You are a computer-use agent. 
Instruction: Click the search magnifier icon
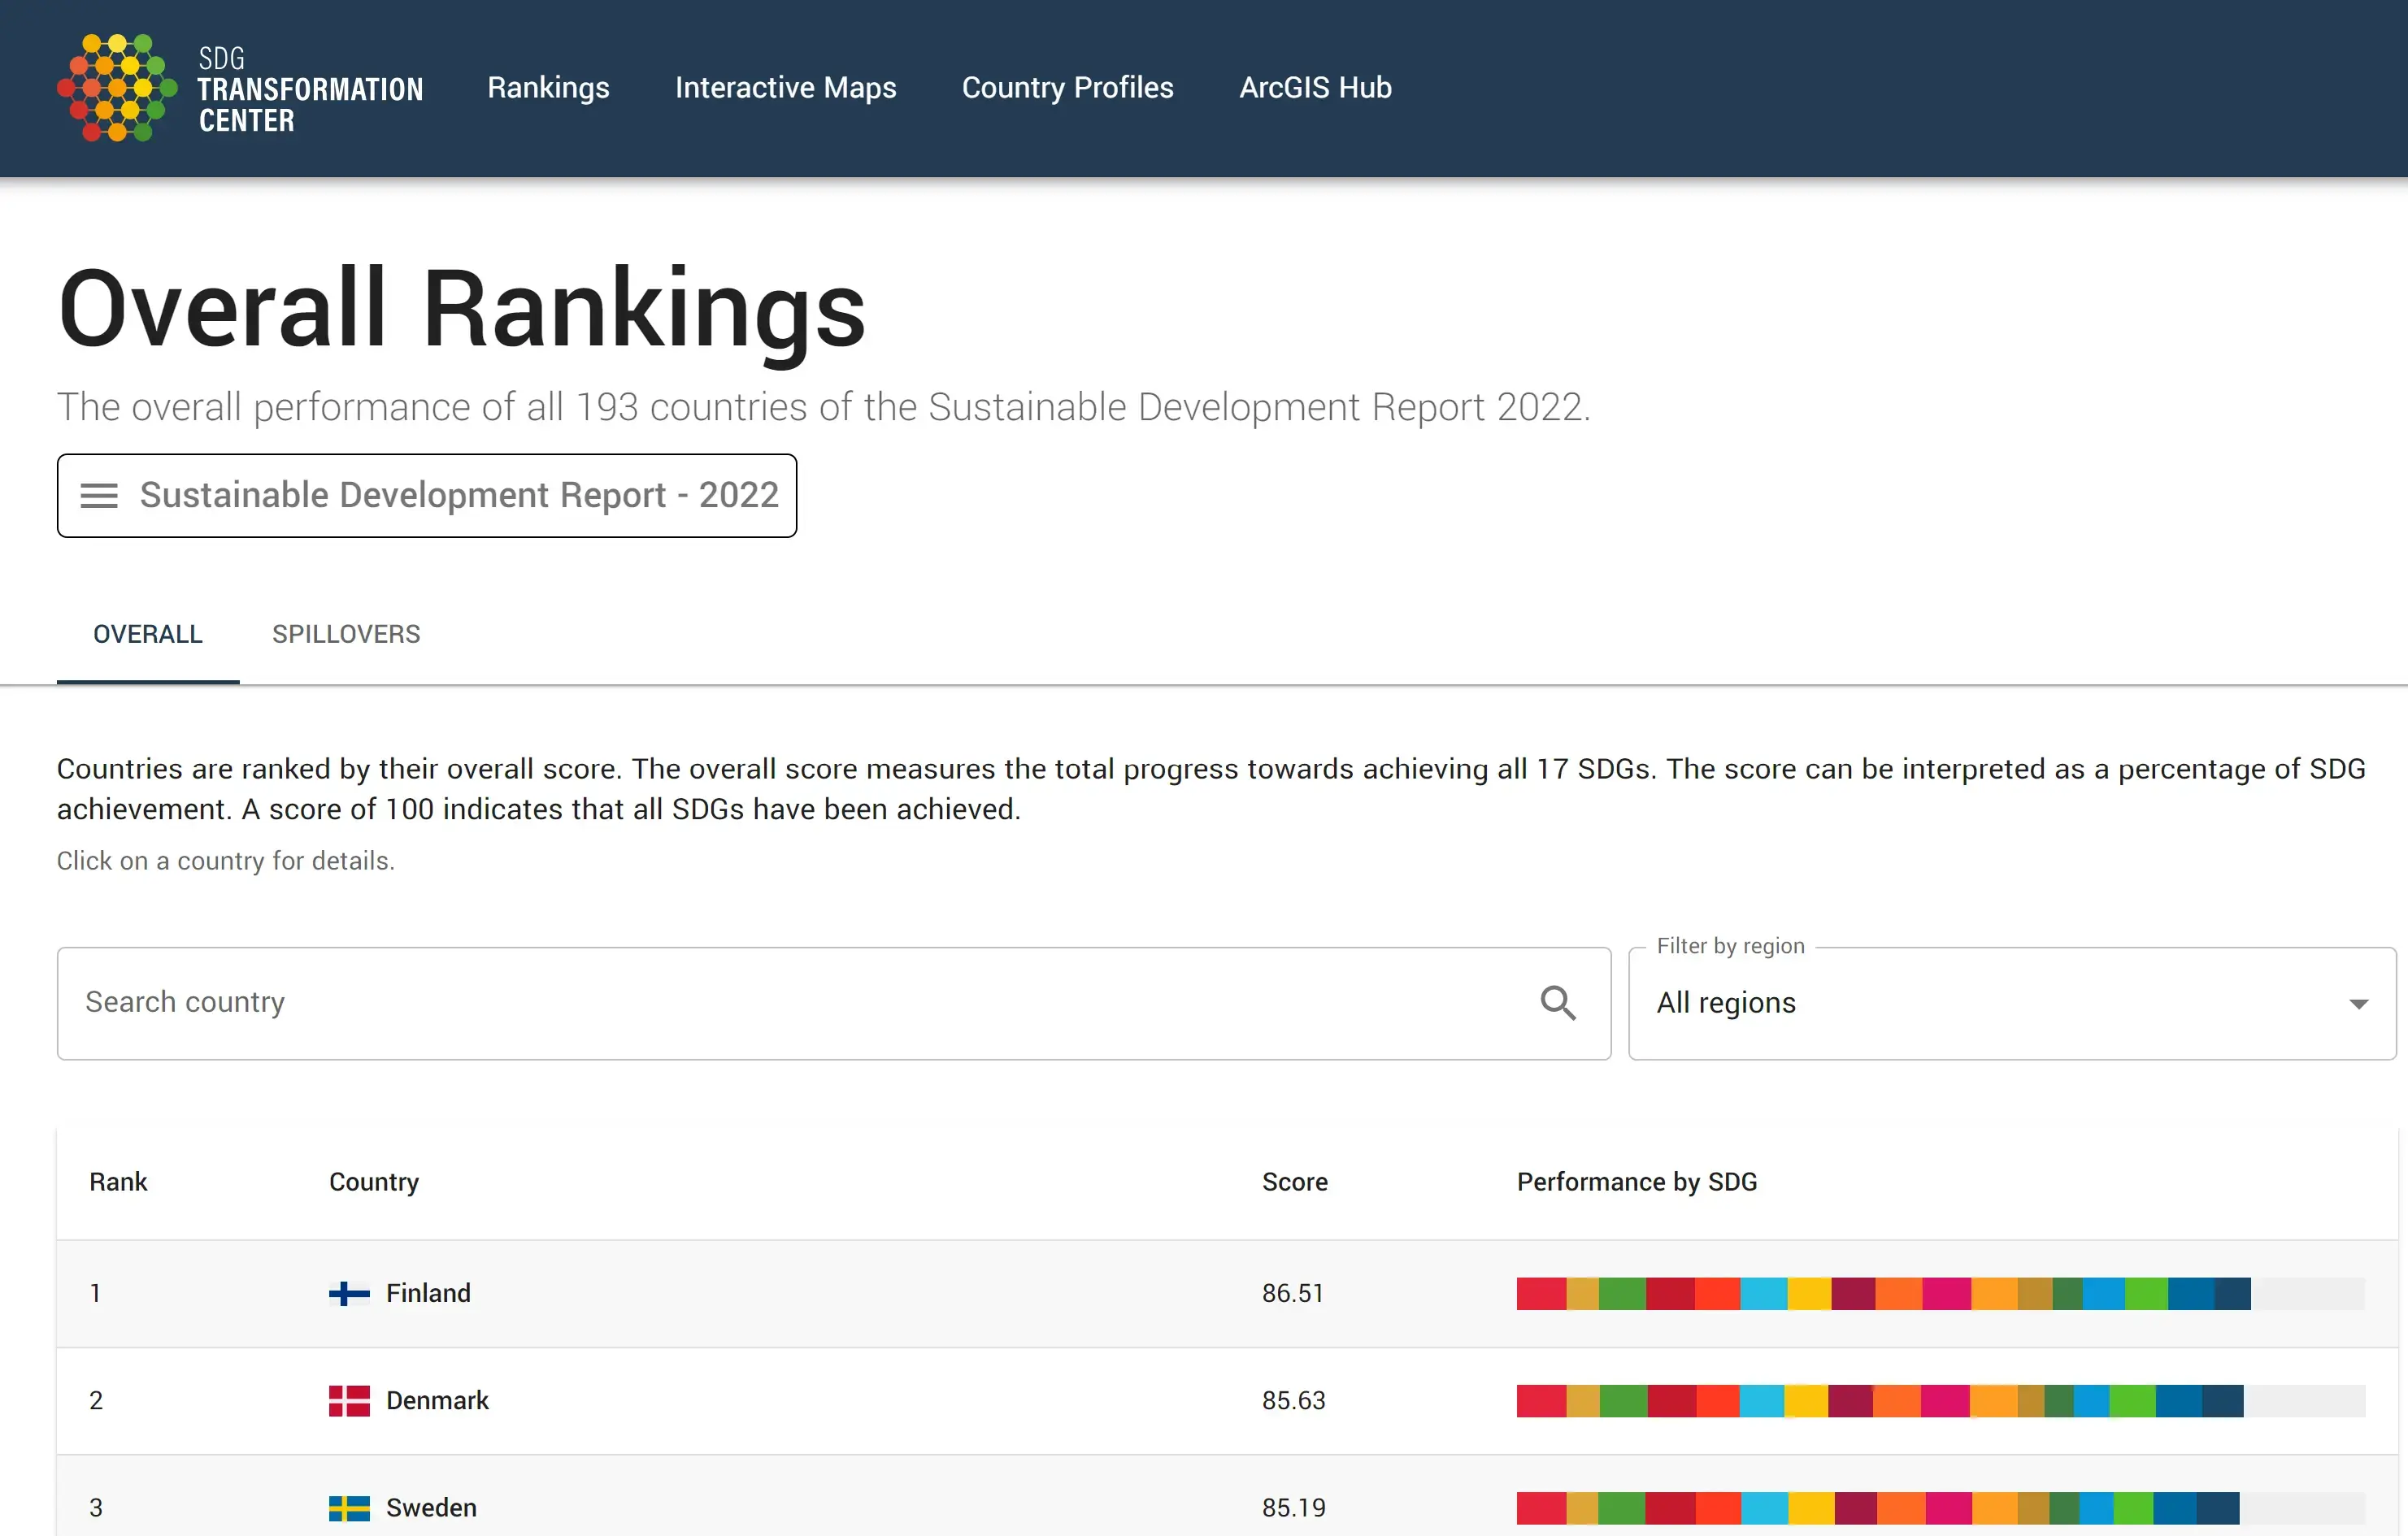point(1557,1002)
